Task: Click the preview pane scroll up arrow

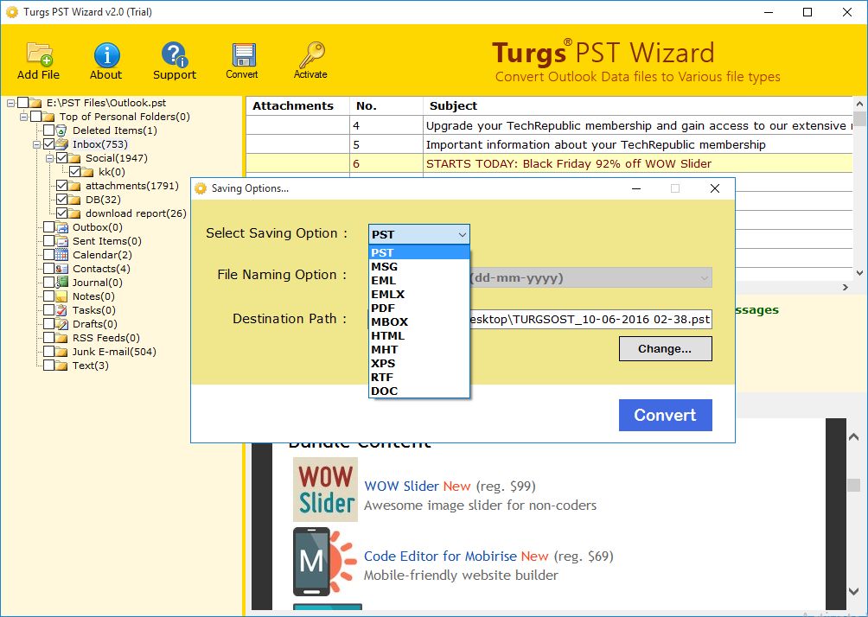Action: click(853, 437)
